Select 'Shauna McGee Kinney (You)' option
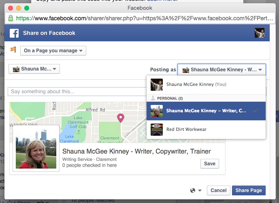 point(206,85)
